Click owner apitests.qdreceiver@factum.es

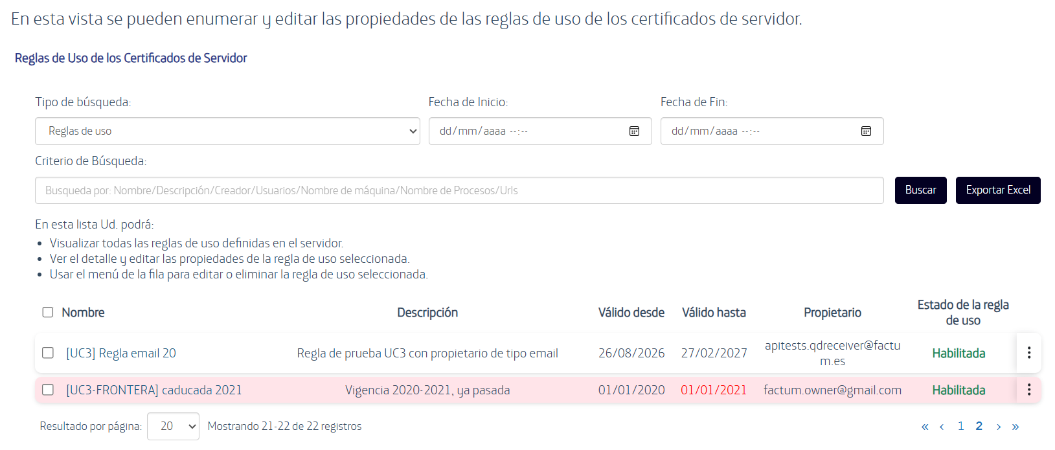coord(832,353)
